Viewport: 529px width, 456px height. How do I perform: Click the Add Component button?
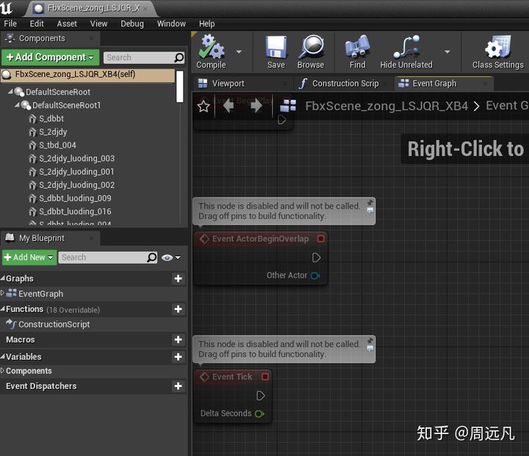tap(50, 57)
